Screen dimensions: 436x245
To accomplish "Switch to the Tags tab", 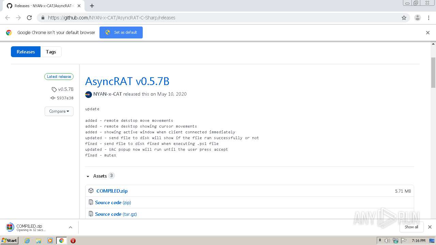I will (51, 52).
